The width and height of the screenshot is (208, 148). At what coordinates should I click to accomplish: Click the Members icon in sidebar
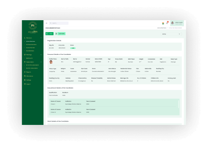(x=25, y=38)
